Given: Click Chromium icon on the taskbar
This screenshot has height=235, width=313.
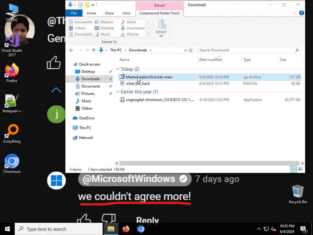Looking at the screenshot, I should coord(141,229).
